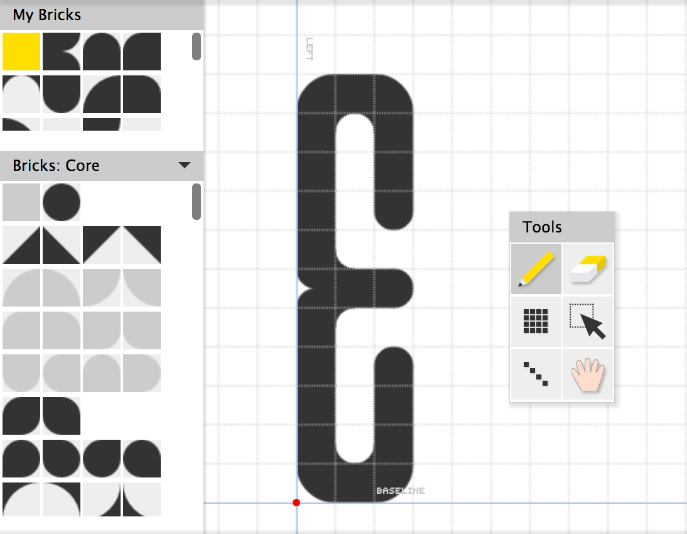Screen dimensions: 687x534
Task: Select the Eraser tool
Action: coord(588,269)
